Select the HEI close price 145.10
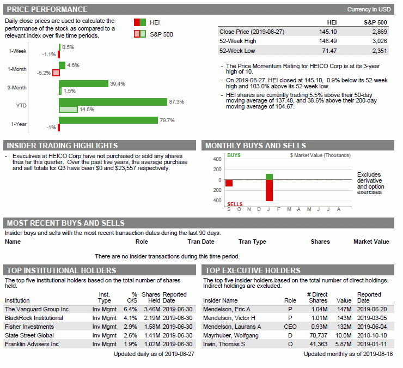This screenshot has height=368, width=403. [328, 32]
